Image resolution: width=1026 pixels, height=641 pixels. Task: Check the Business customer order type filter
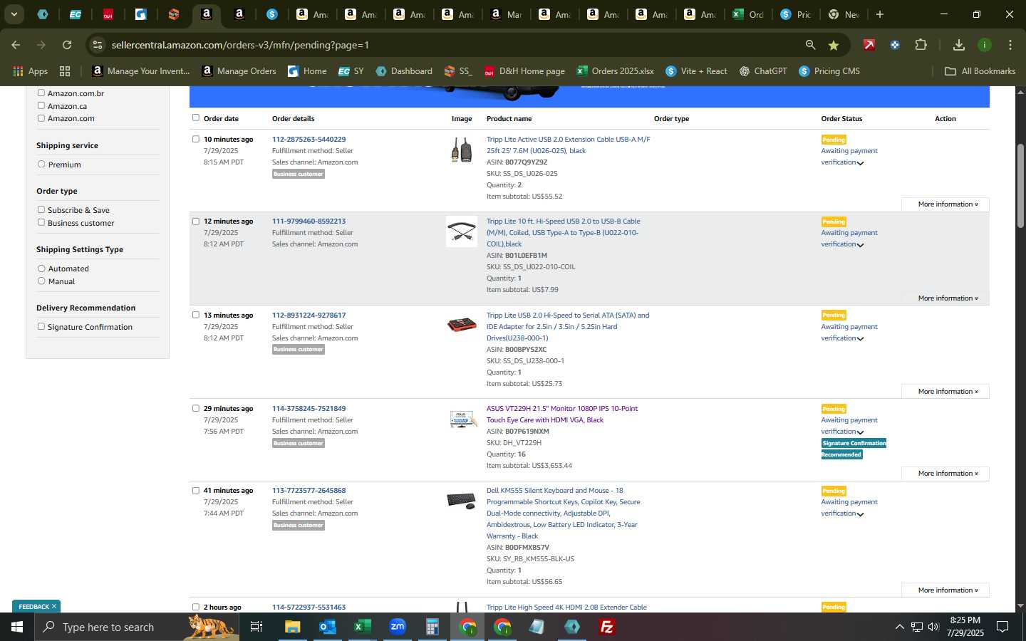pyautogui.click(x=41, y=222)
